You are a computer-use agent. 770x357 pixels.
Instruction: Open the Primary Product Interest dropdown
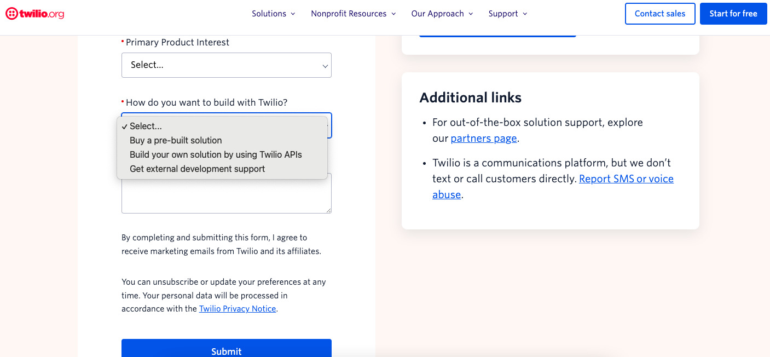226,65
